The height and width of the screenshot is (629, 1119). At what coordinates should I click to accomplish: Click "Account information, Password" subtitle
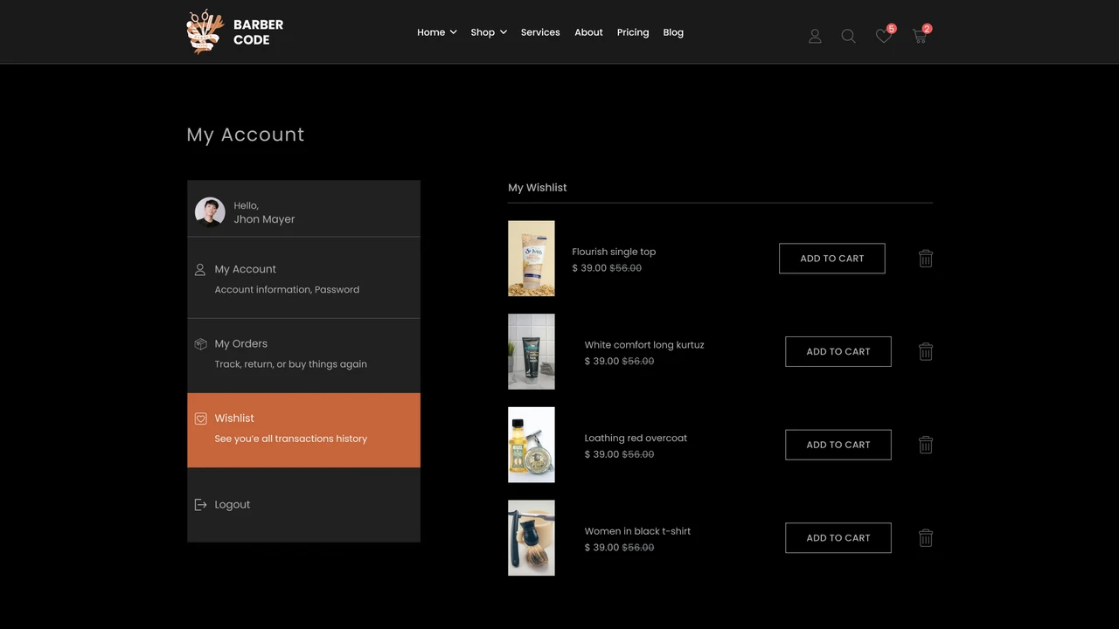click(x=287, y=289)
